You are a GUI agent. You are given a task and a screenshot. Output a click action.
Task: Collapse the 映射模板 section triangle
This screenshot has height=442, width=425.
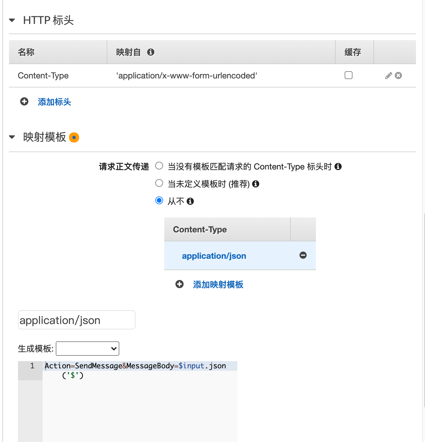[x=12, y=137]
